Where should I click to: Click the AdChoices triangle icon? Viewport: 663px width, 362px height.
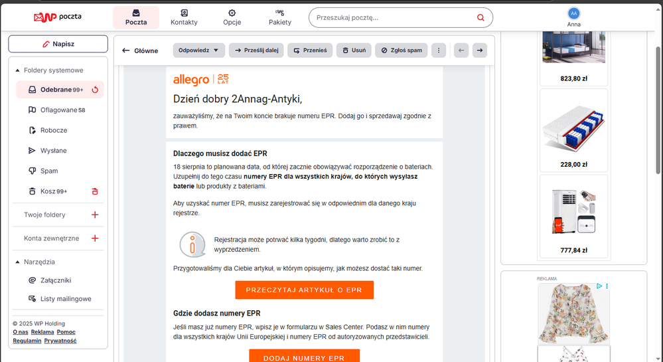tap(599, 286)
